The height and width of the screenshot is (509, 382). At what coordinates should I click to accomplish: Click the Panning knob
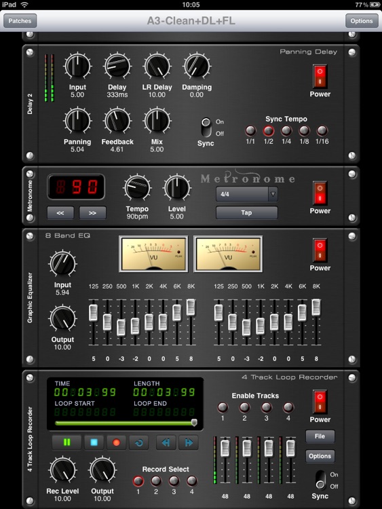point(77,120)
